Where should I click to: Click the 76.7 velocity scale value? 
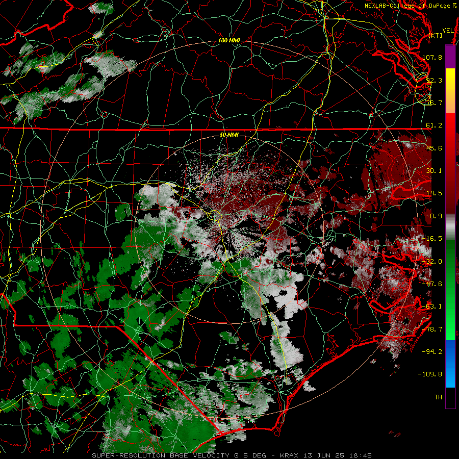(434, 103)
